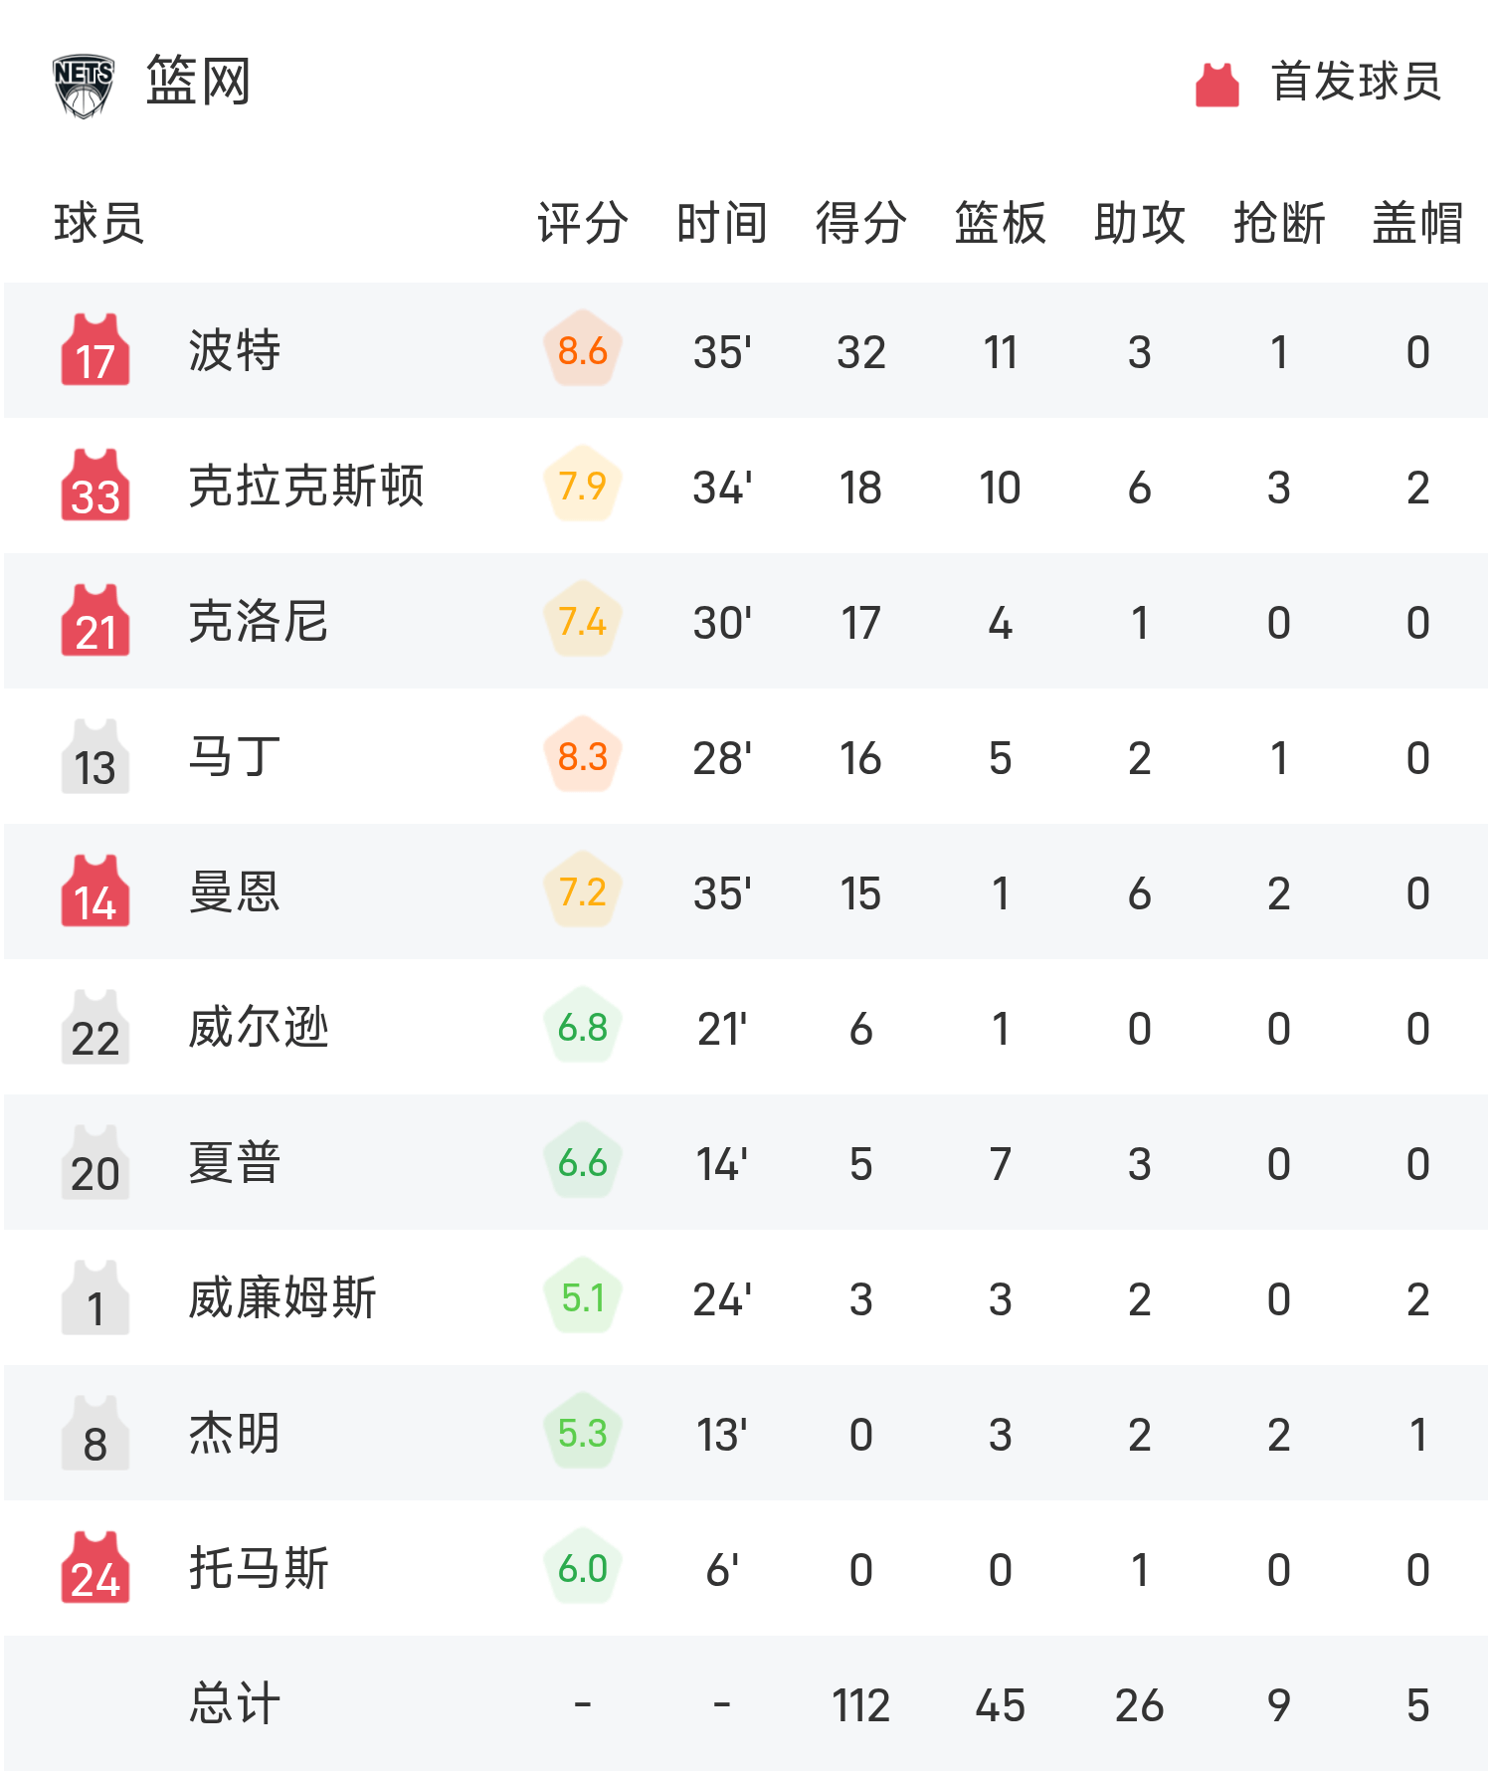Open the 篮网 team name link
This screenshot has height=1775, width=1492.
click(x=198, y=82)
